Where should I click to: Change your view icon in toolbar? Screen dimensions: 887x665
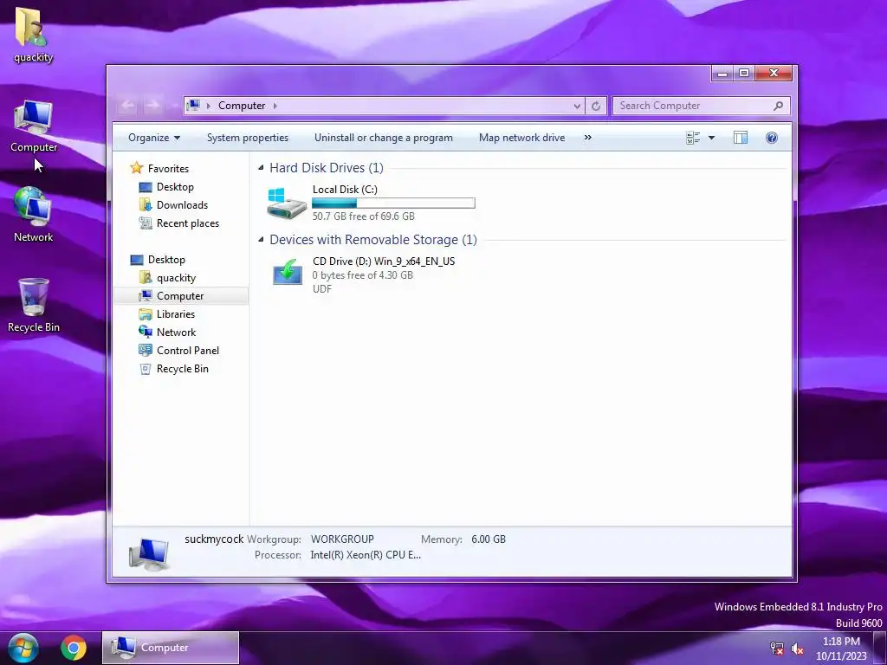693,138
